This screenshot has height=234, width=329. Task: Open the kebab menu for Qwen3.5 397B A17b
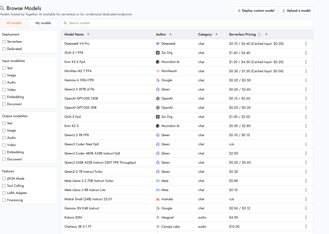tap(306, 89)
